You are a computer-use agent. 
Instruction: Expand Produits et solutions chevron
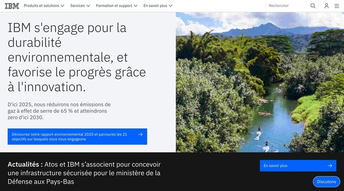pos(62,6)
